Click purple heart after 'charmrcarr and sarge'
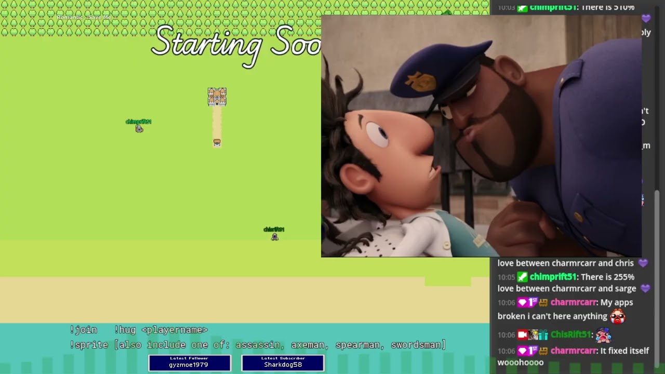665x374 pixels. [645, 289]
